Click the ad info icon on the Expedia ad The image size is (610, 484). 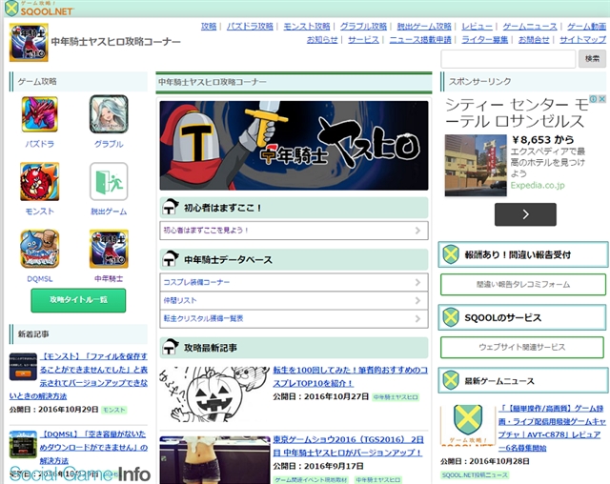[593, 99]
